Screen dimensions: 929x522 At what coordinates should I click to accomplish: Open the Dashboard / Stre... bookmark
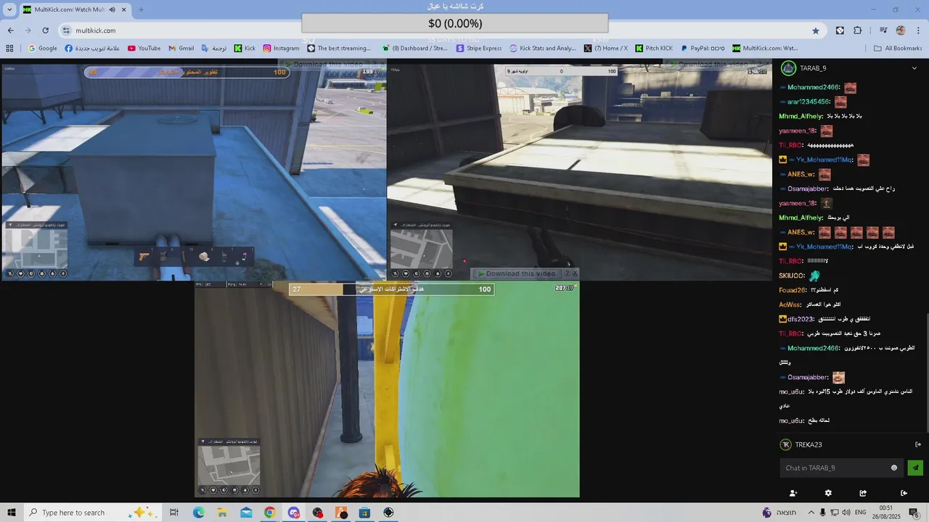pos(414,49)
